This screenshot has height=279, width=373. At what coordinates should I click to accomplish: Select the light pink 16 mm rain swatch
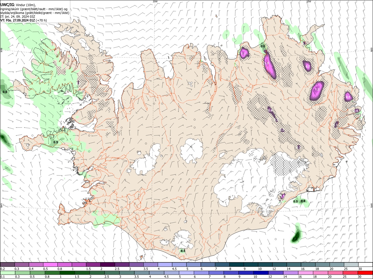pos(306,273)
